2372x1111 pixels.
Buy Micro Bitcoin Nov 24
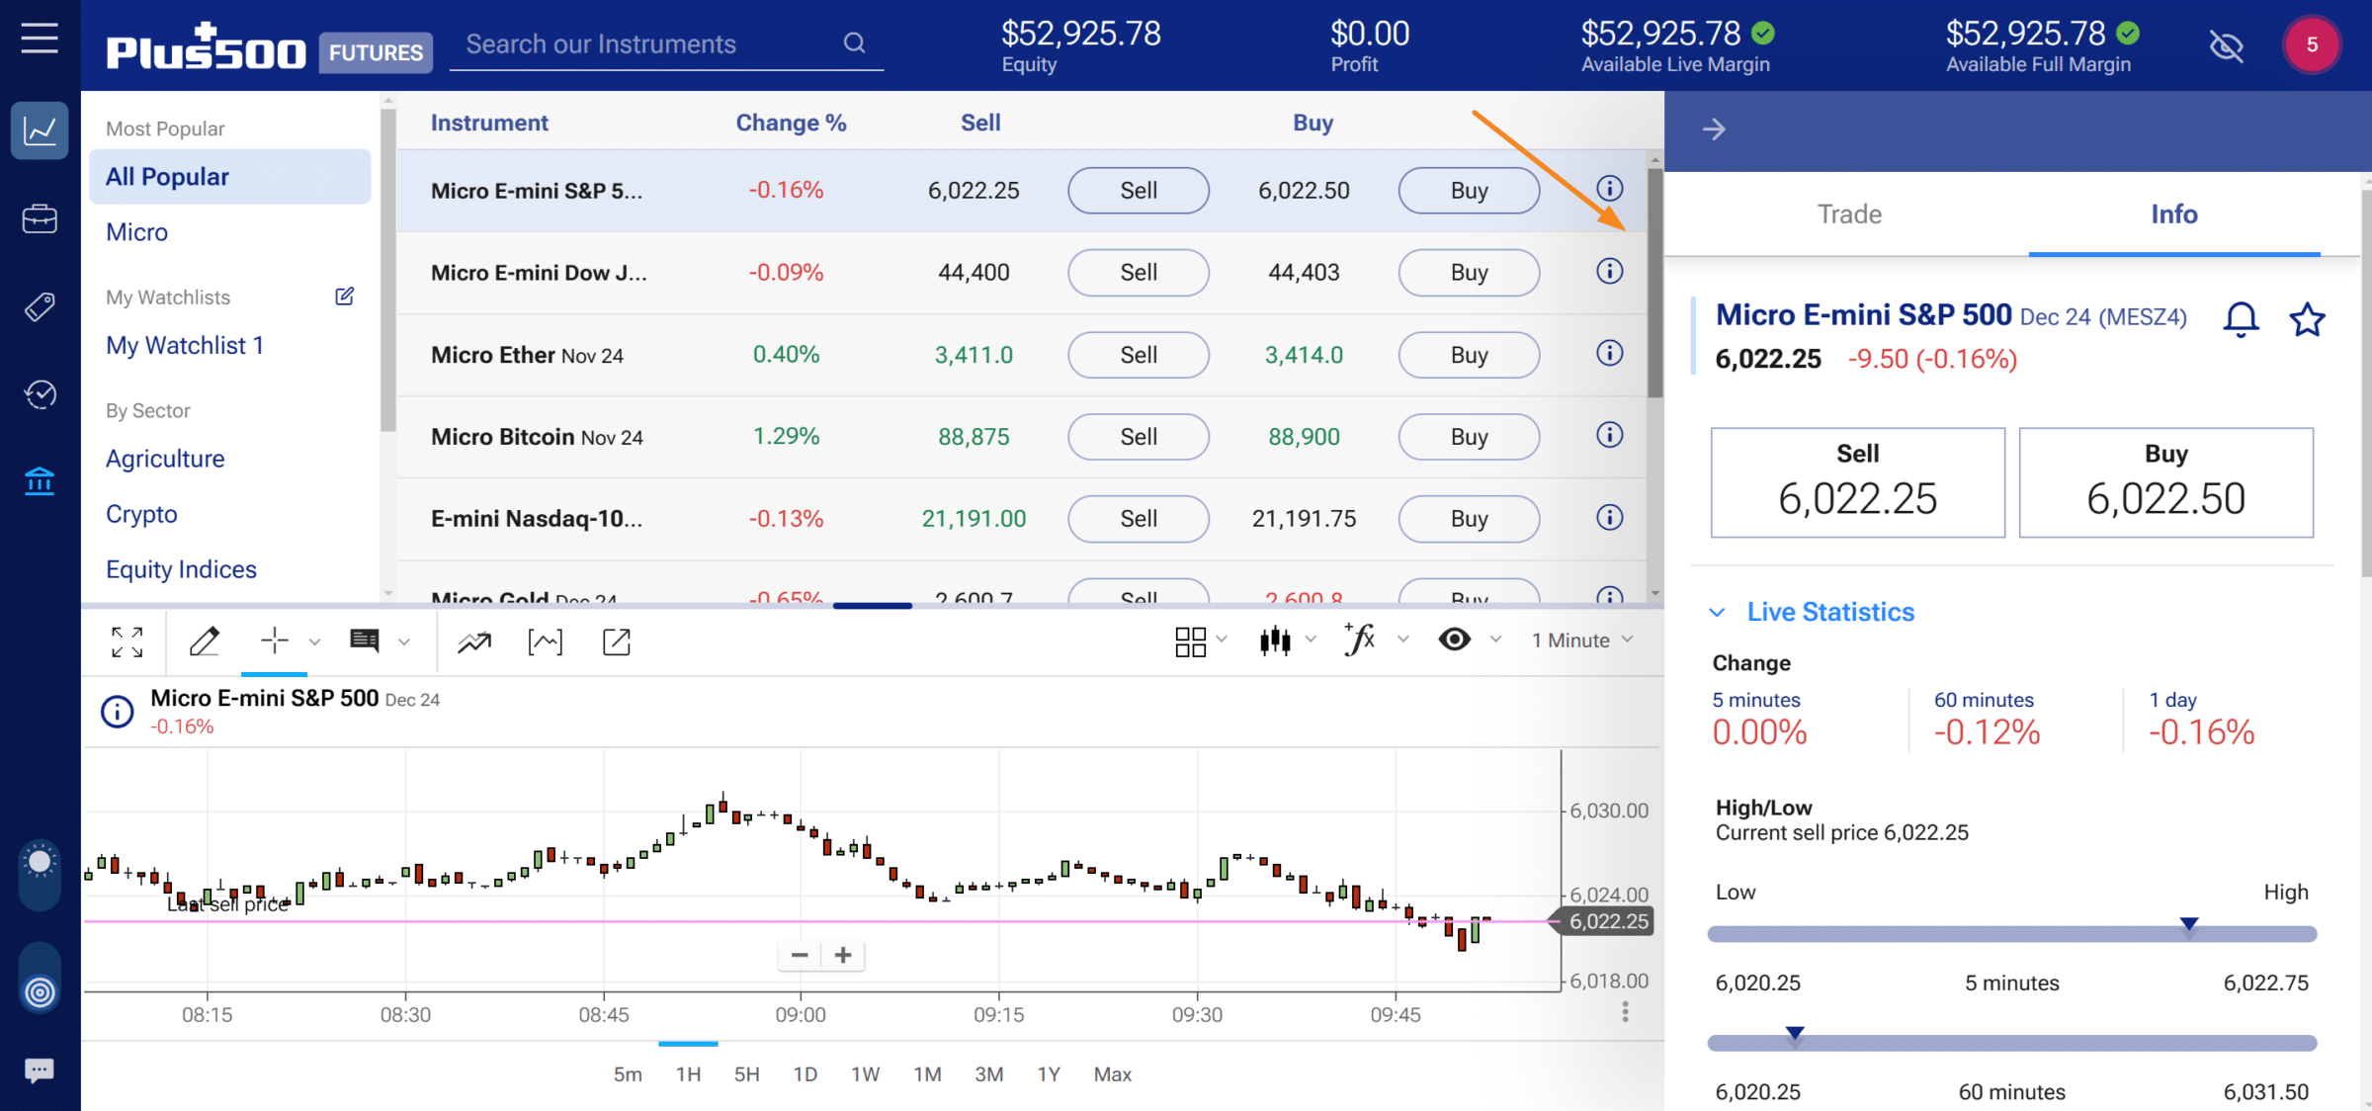coord(1470,437)
